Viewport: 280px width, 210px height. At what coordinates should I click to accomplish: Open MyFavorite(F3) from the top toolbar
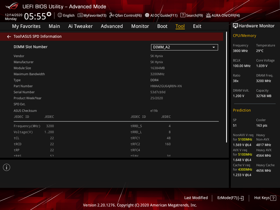point(92,15)
